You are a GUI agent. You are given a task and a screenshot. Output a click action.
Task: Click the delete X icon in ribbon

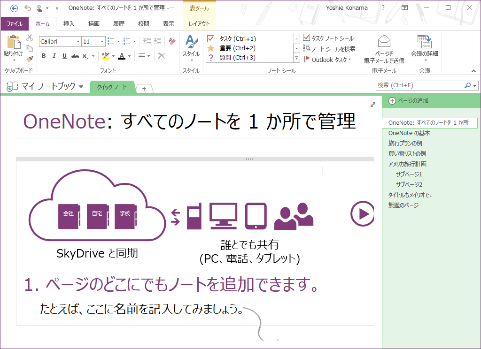[x=162, y=56]
